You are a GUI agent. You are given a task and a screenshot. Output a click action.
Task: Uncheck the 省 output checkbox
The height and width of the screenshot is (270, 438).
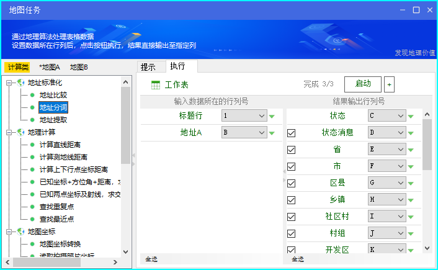click(292, 150)
